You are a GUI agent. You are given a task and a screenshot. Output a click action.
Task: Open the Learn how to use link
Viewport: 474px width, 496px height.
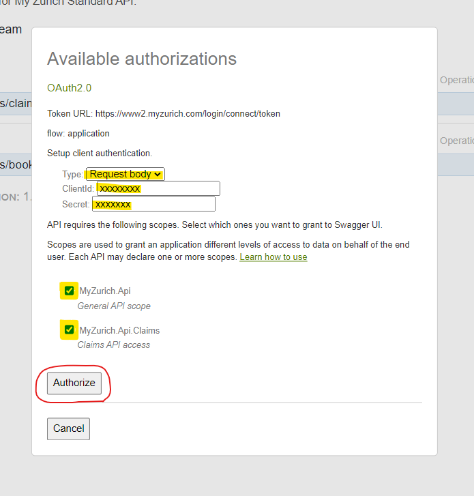[273, 257]
